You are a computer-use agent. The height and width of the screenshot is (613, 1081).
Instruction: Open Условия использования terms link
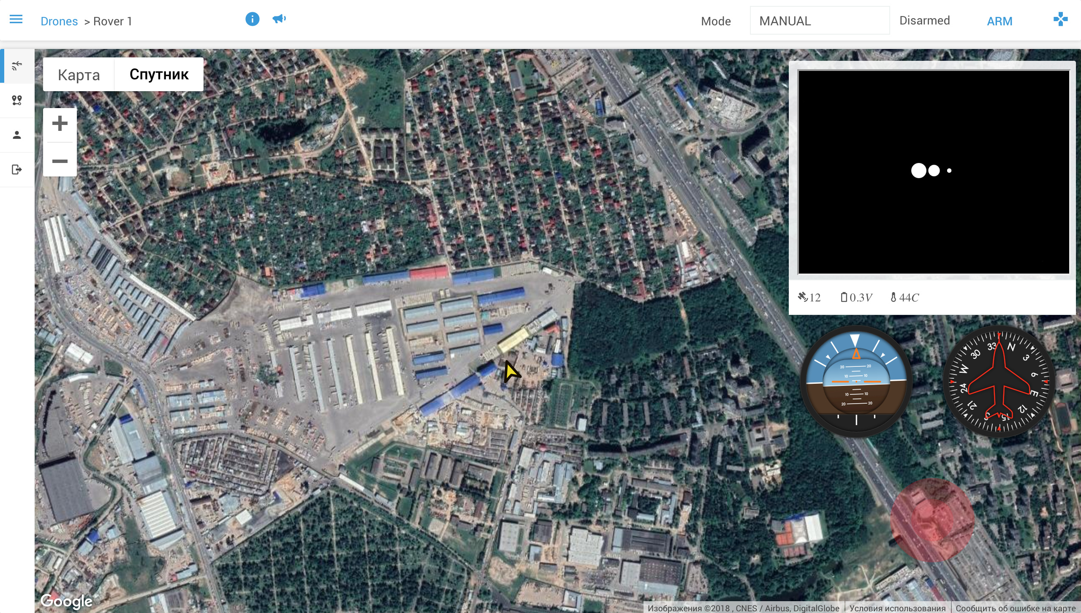(x=898, y=608)
